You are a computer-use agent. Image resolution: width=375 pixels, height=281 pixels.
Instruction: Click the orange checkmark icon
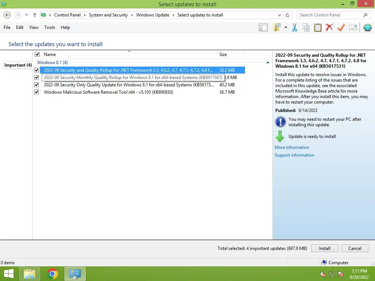pos(341,27)
